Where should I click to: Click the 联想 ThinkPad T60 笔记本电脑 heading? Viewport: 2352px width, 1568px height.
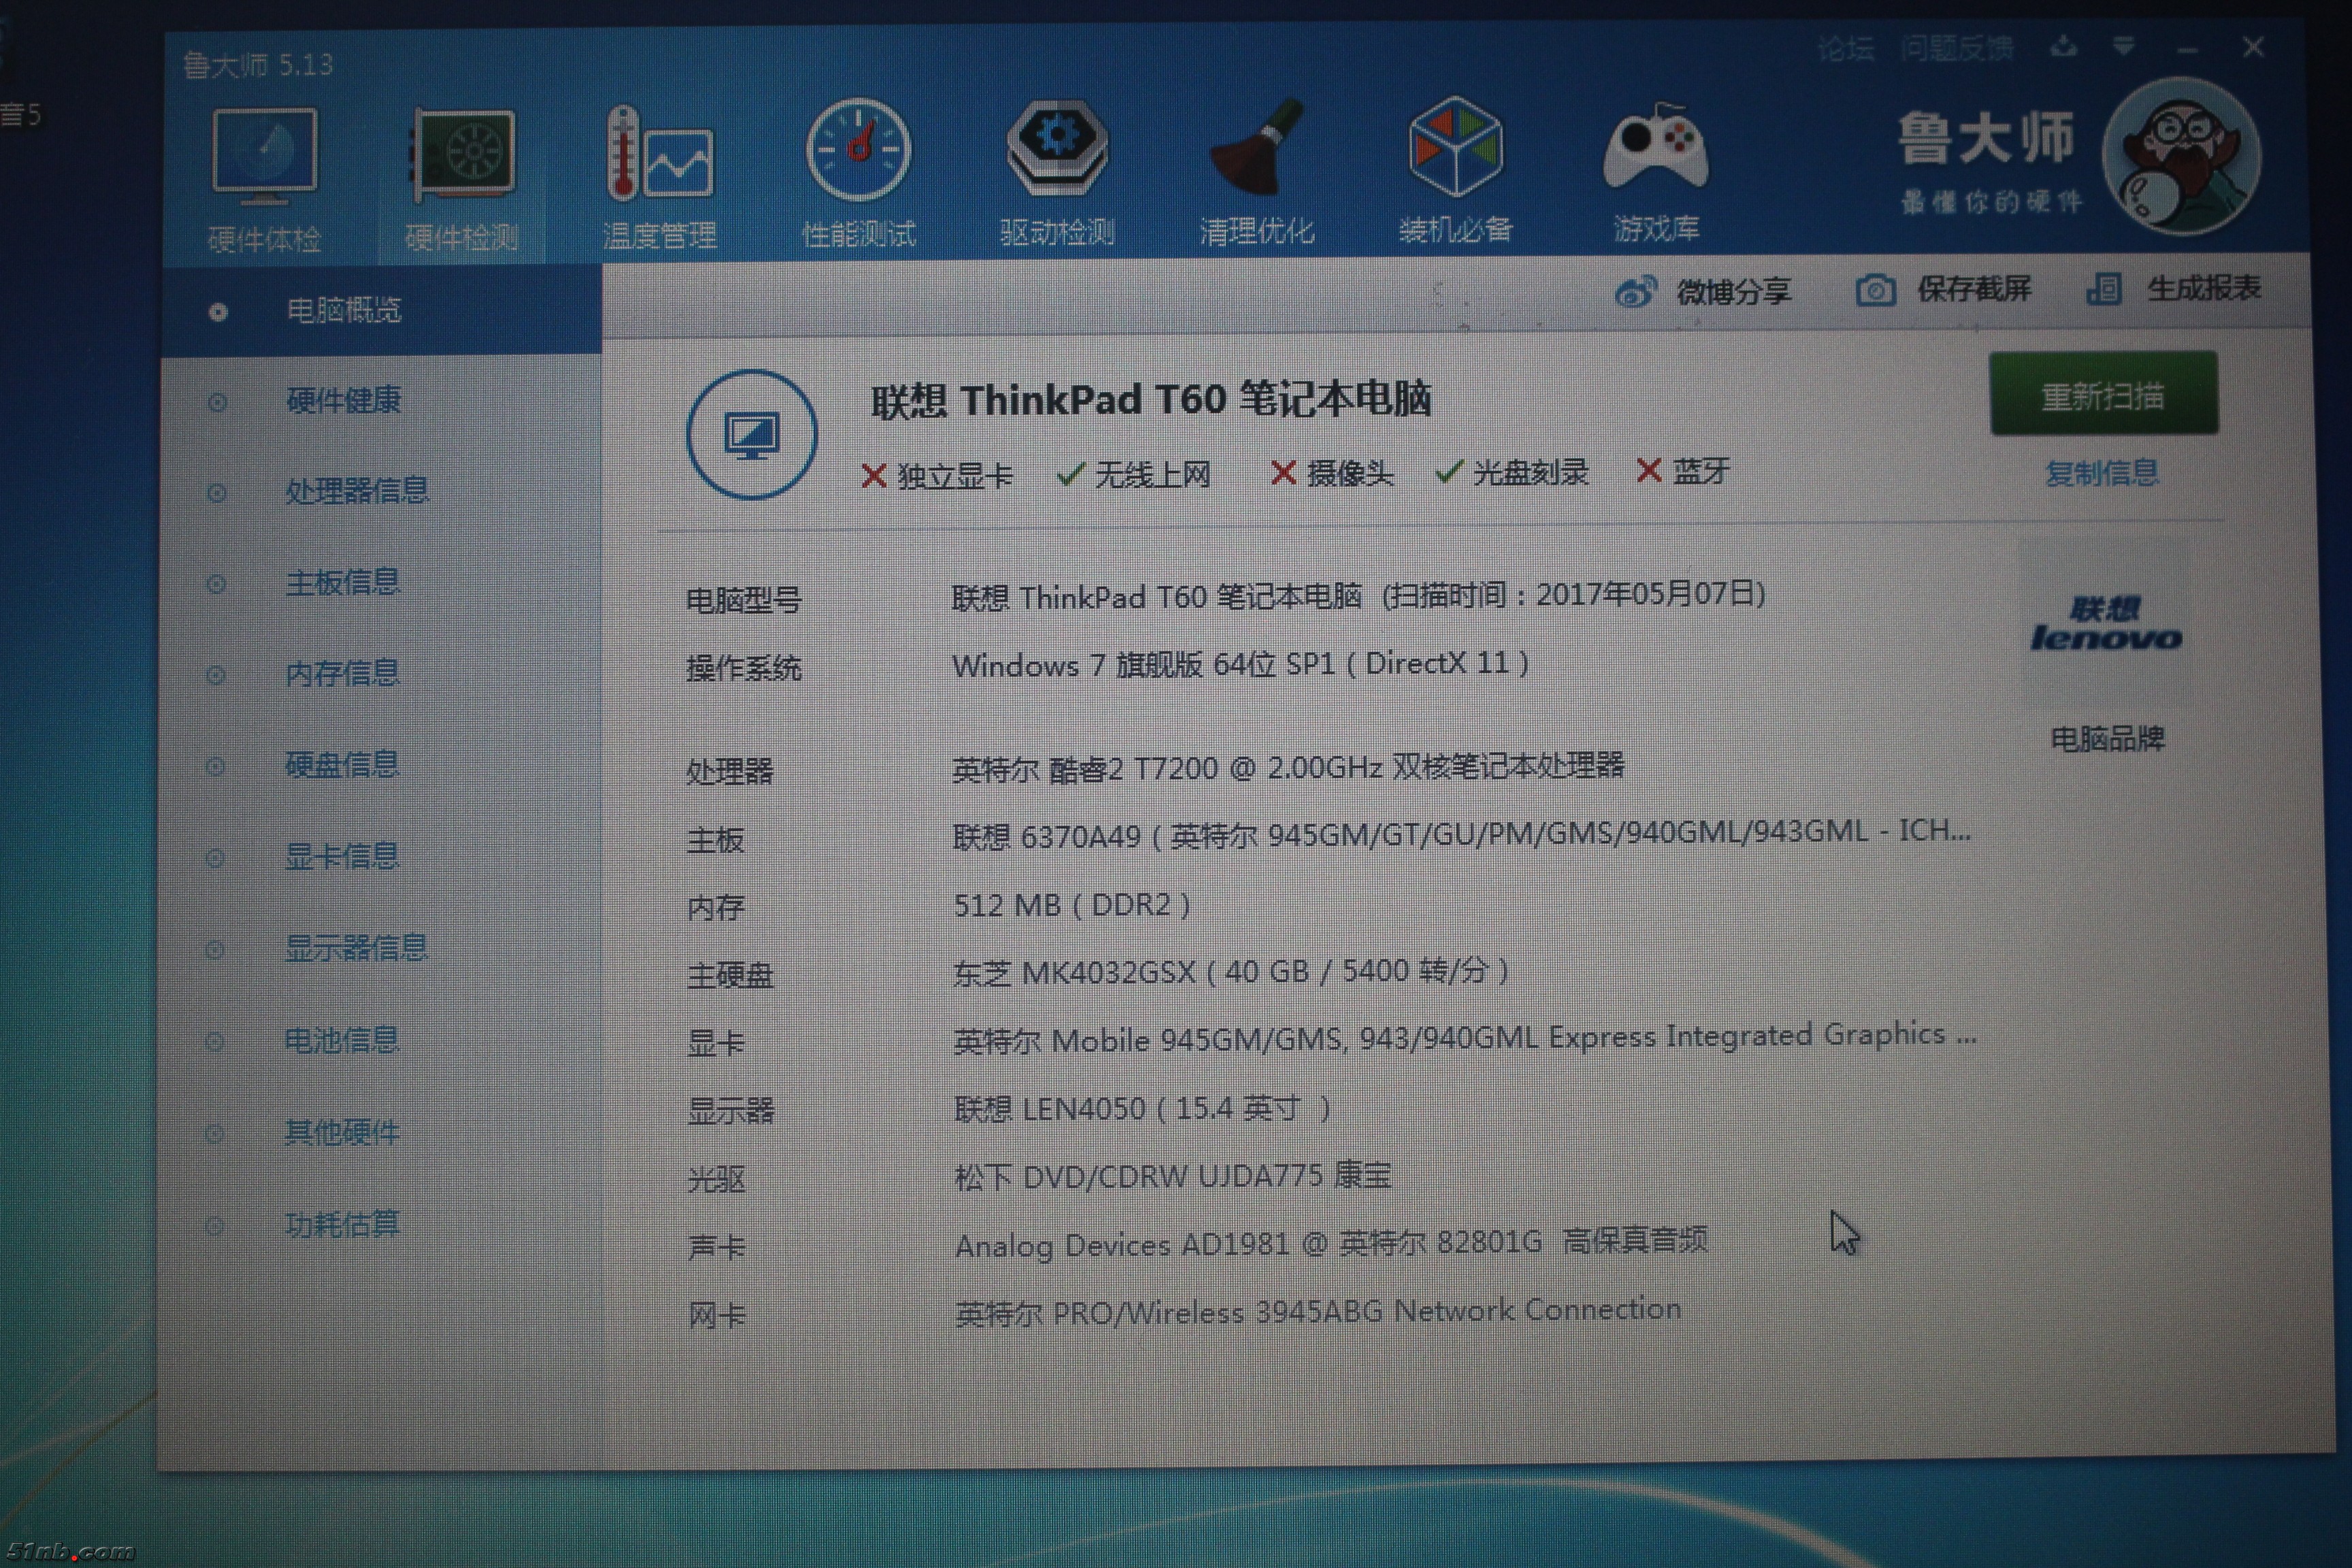click(x=1151, y=400)
